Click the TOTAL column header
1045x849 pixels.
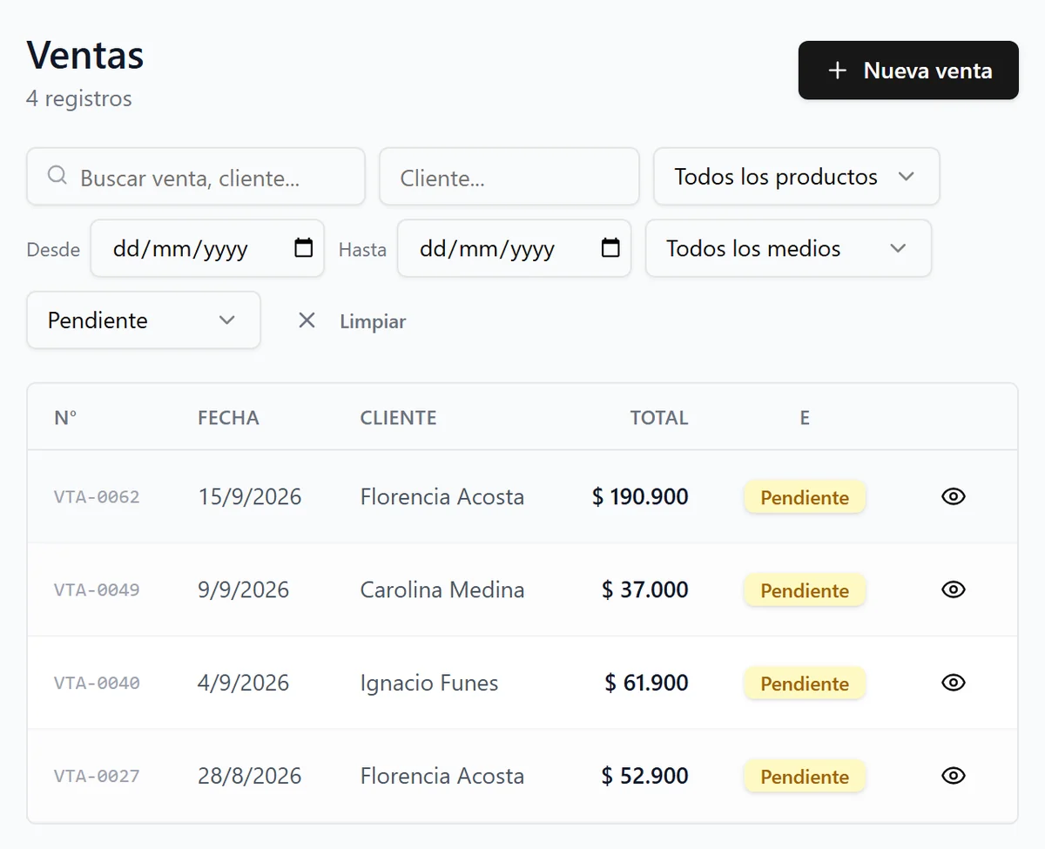coord(659,418)
